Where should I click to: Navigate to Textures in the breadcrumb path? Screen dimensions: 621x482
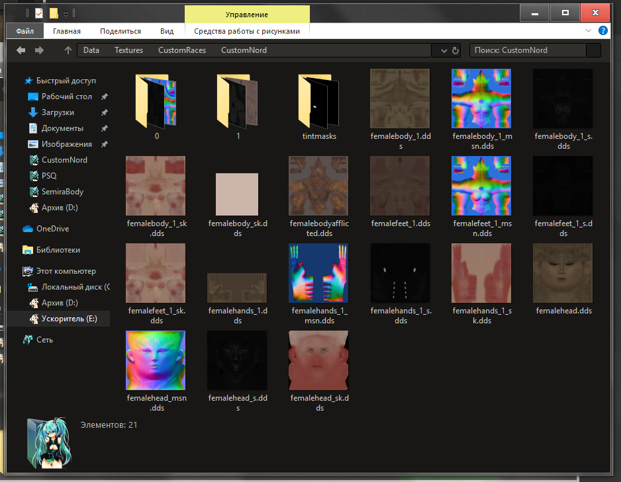pos(128,50)
